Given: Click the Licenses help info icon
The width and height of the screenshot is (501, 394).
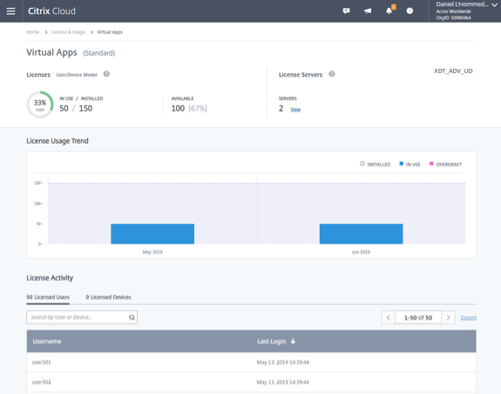Looking at the screenshot, I should (x=106, y=74).
